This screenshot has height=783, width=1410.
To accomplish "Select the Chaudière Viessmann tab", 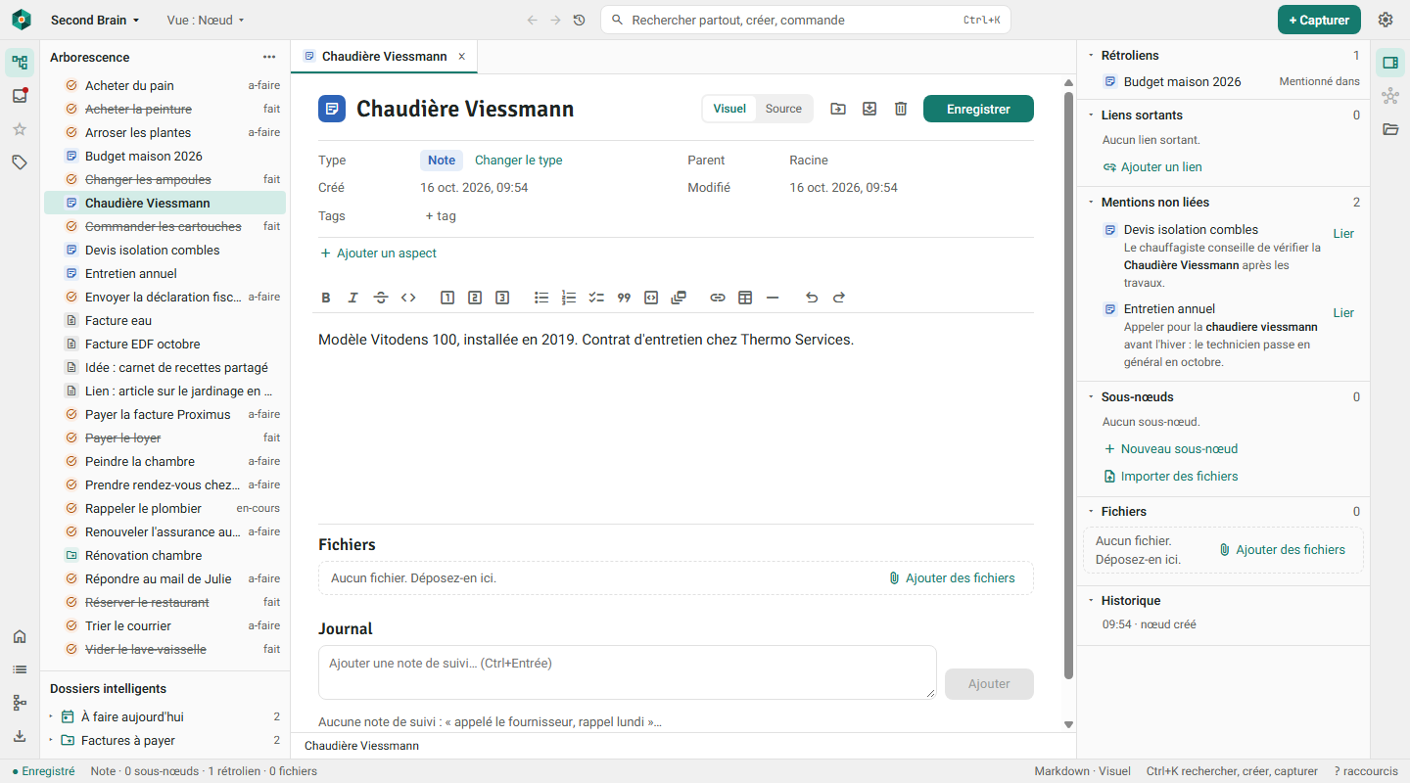I will pos(384,56).
